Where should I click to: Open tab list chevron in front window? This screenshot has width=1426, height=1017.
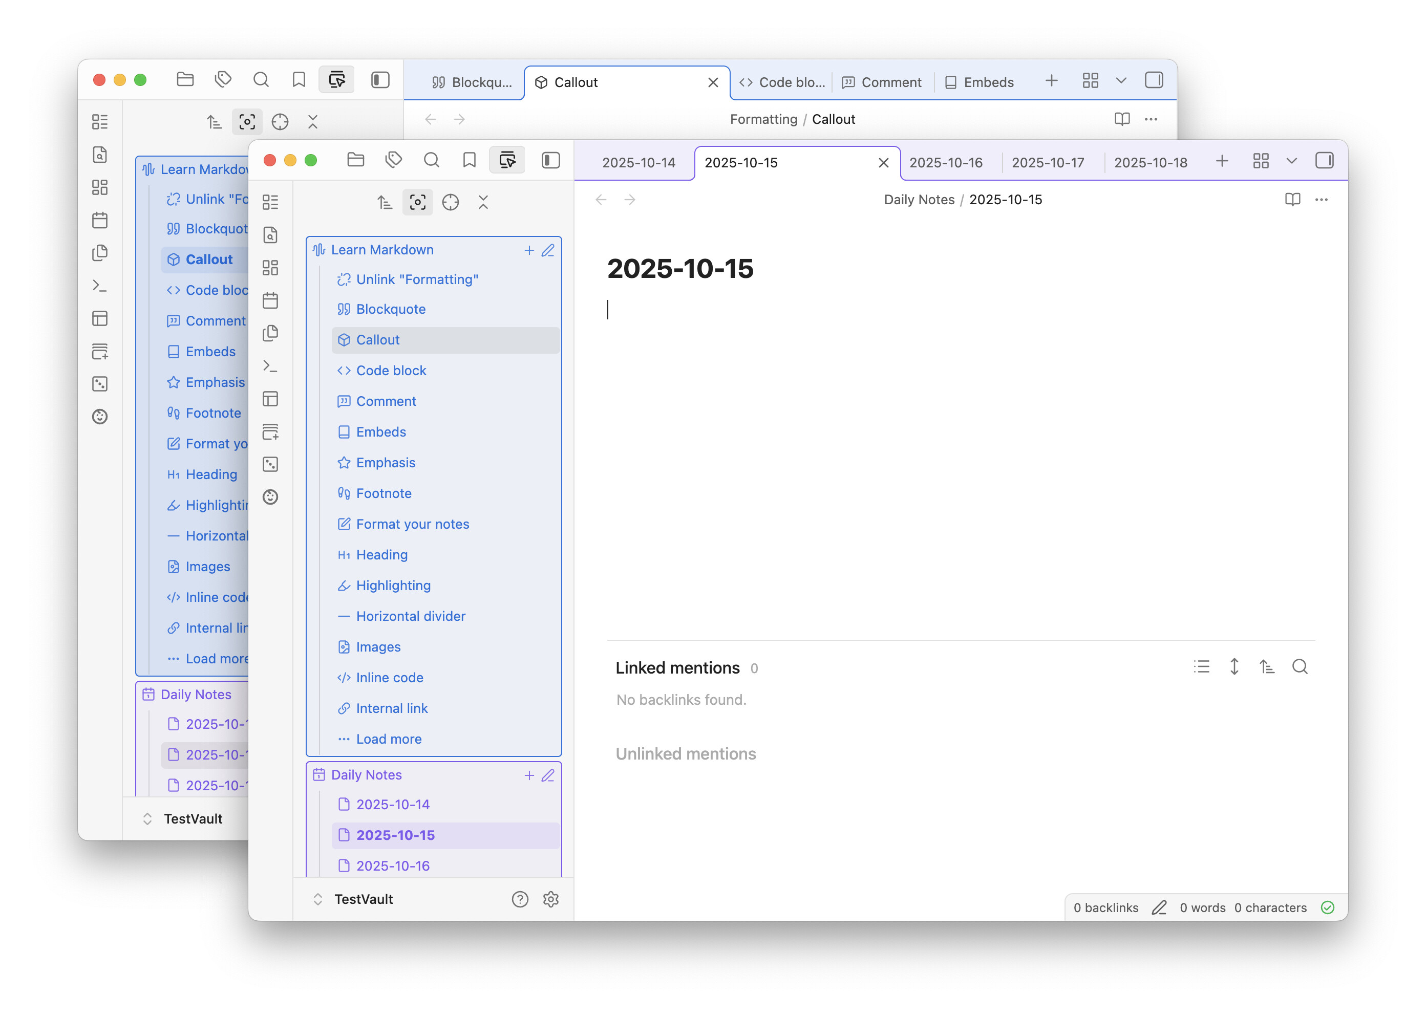1291,161
